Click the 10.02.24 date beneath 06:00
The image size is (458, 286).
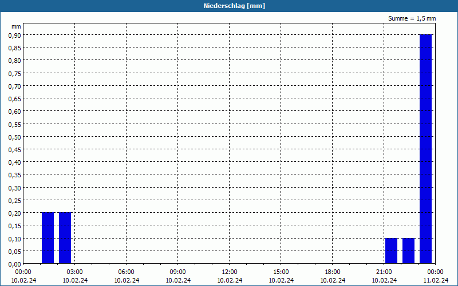pyautogui.click(x=127, y=280)
